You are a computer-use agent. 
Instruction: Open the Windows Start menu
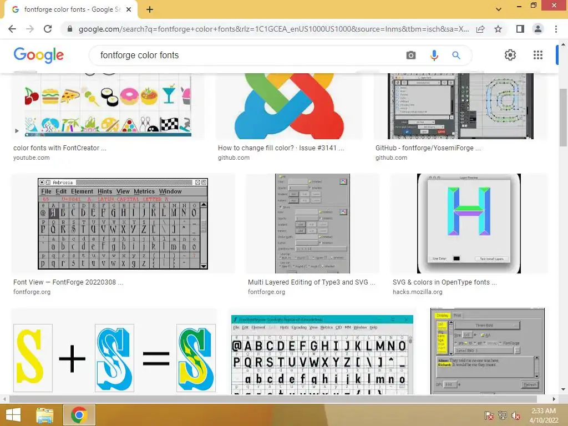[x=13, y=415]
